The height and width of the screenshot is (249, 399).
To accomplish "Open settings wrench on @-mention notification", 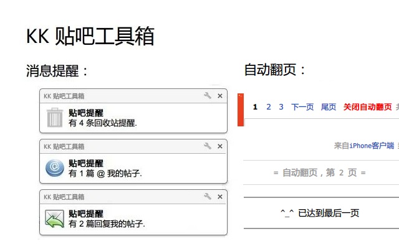I will (x=208, y=146).
